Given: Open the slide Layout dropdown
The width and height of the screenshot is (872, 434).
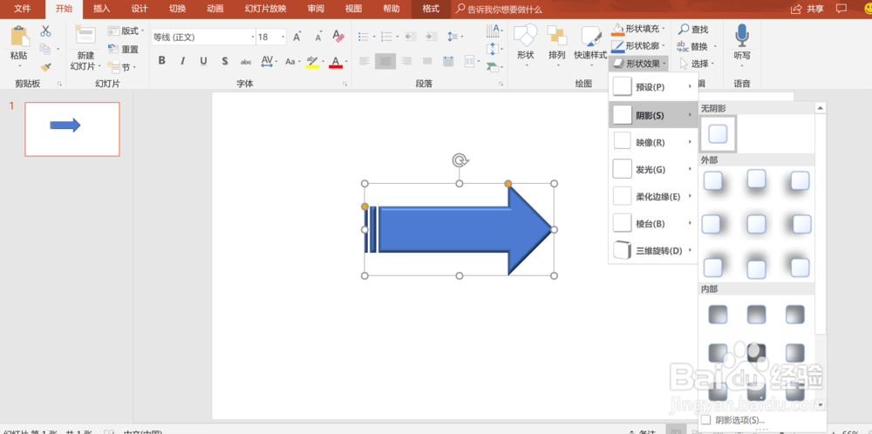Looking at the screenshot, I should pyautogui.click(x=126, y=31).
